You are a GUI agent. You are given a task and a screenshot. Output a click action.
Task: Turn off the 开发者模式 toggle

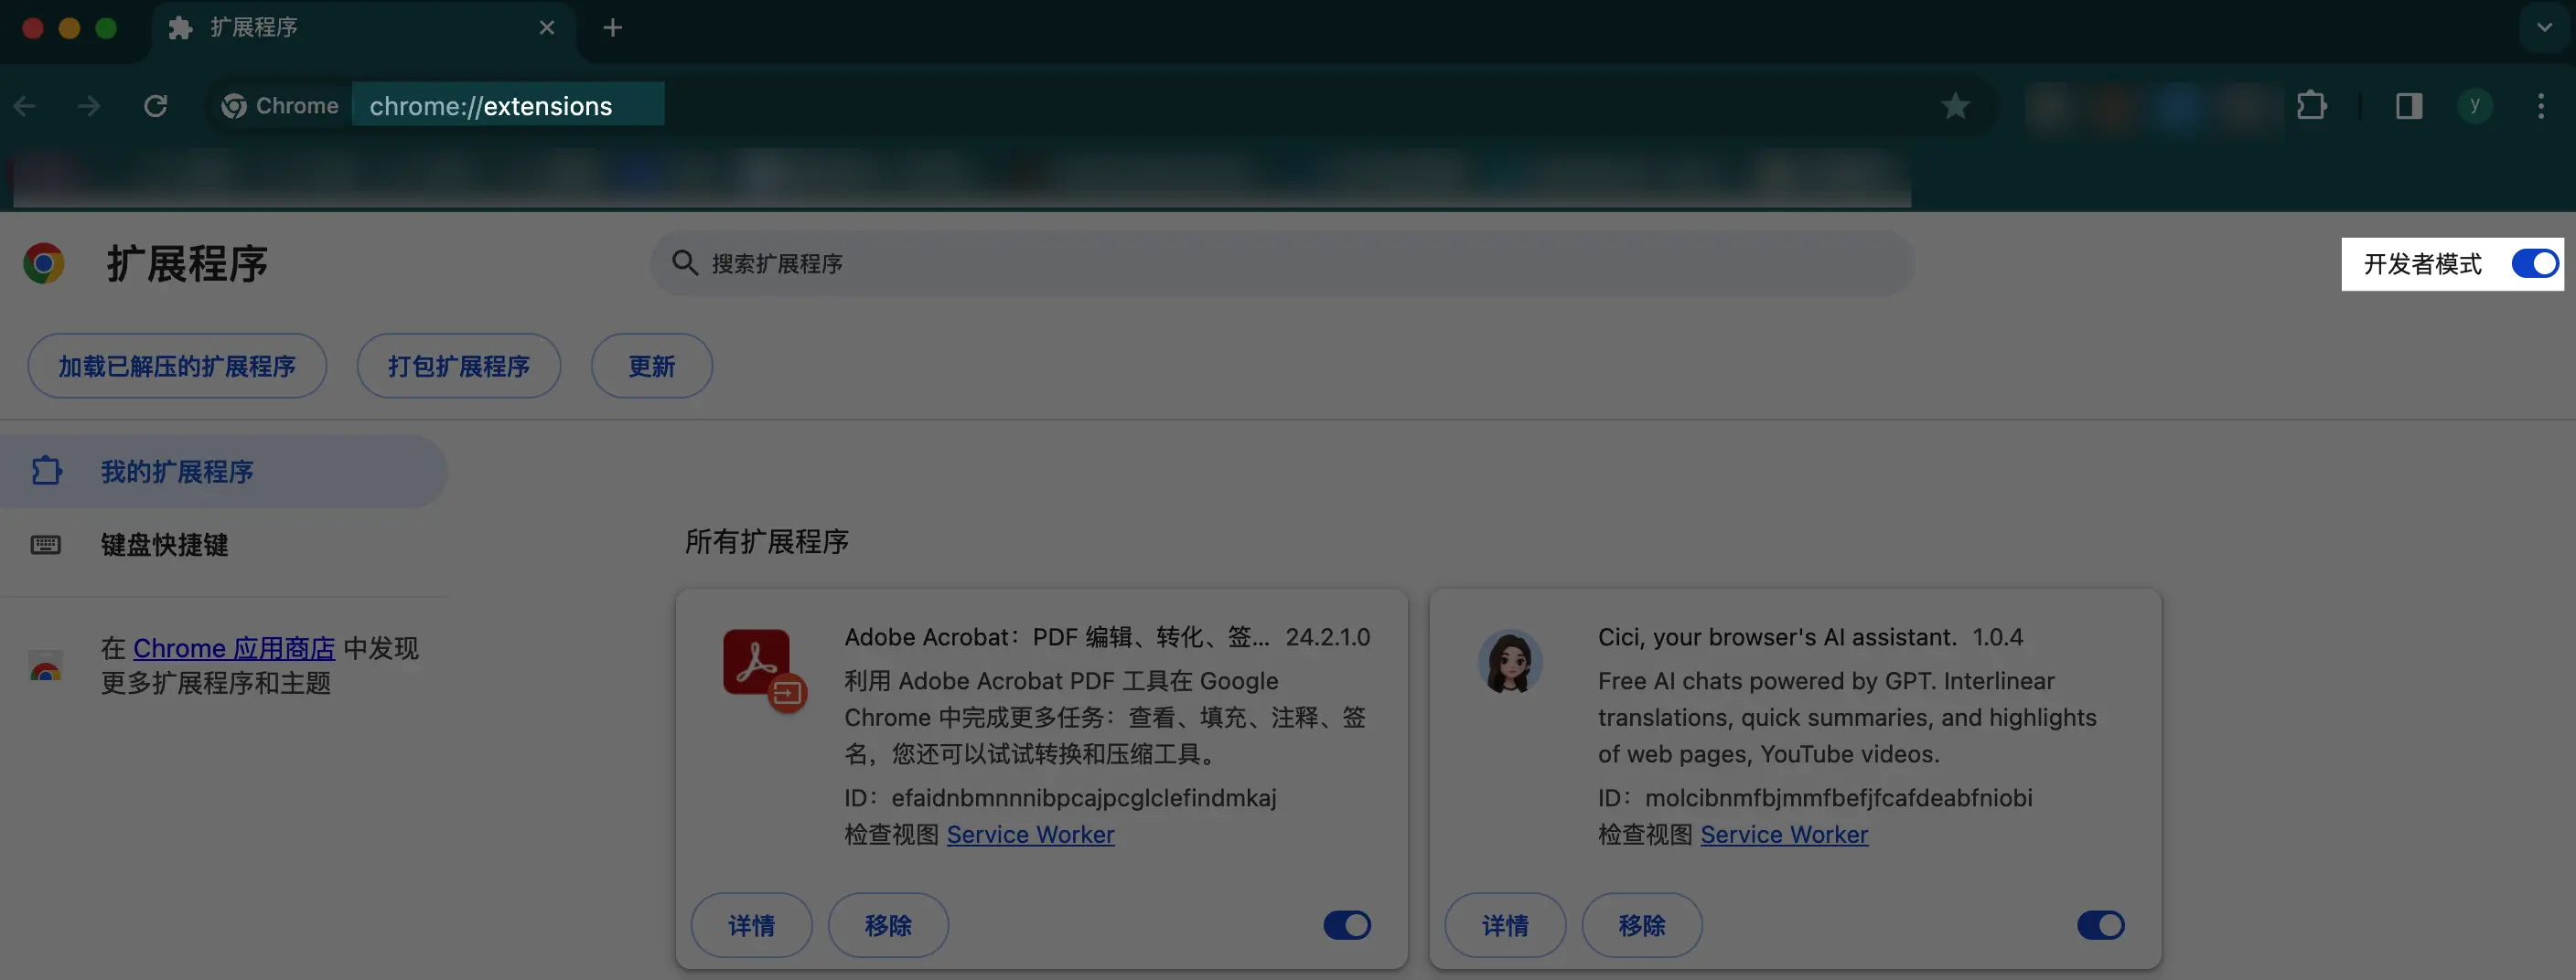tap(2534, 263)
